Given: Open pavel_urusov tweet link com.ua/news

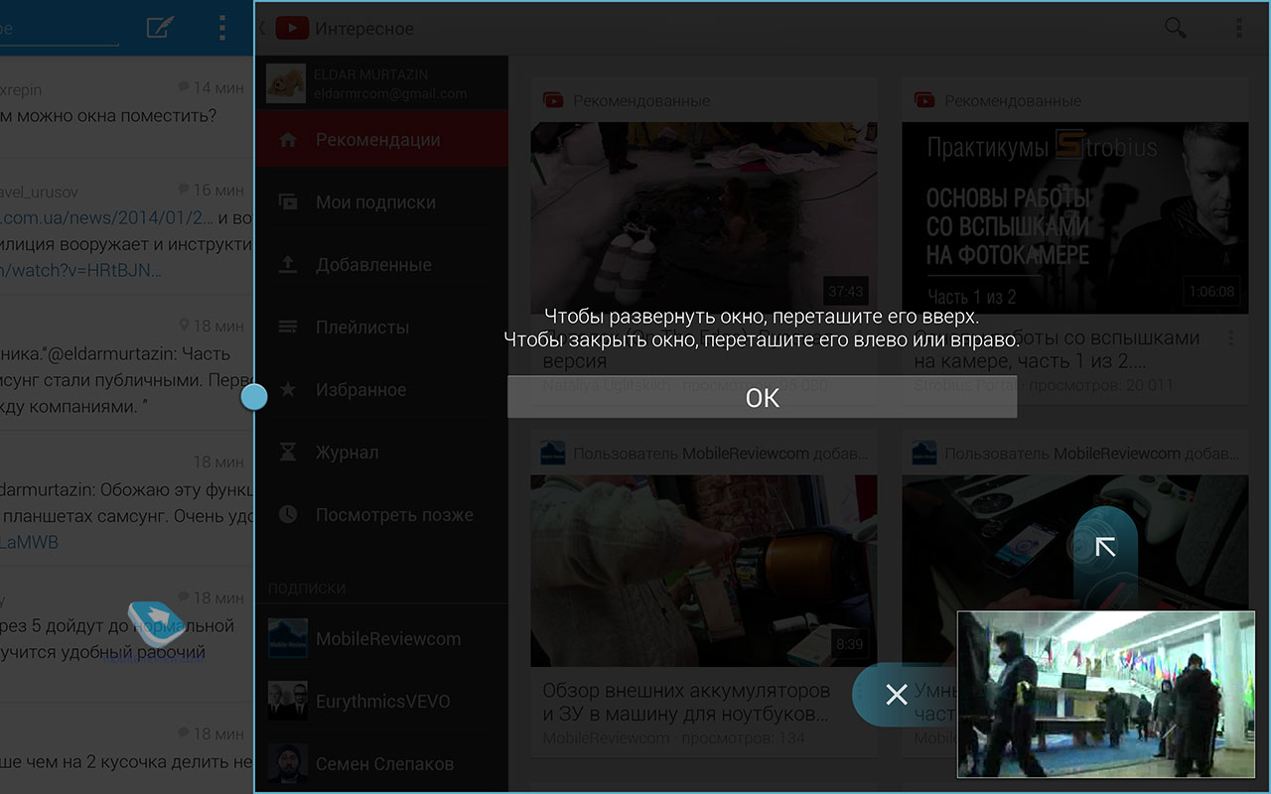Looking at the screenshot, I should click(x=106, y=217).
